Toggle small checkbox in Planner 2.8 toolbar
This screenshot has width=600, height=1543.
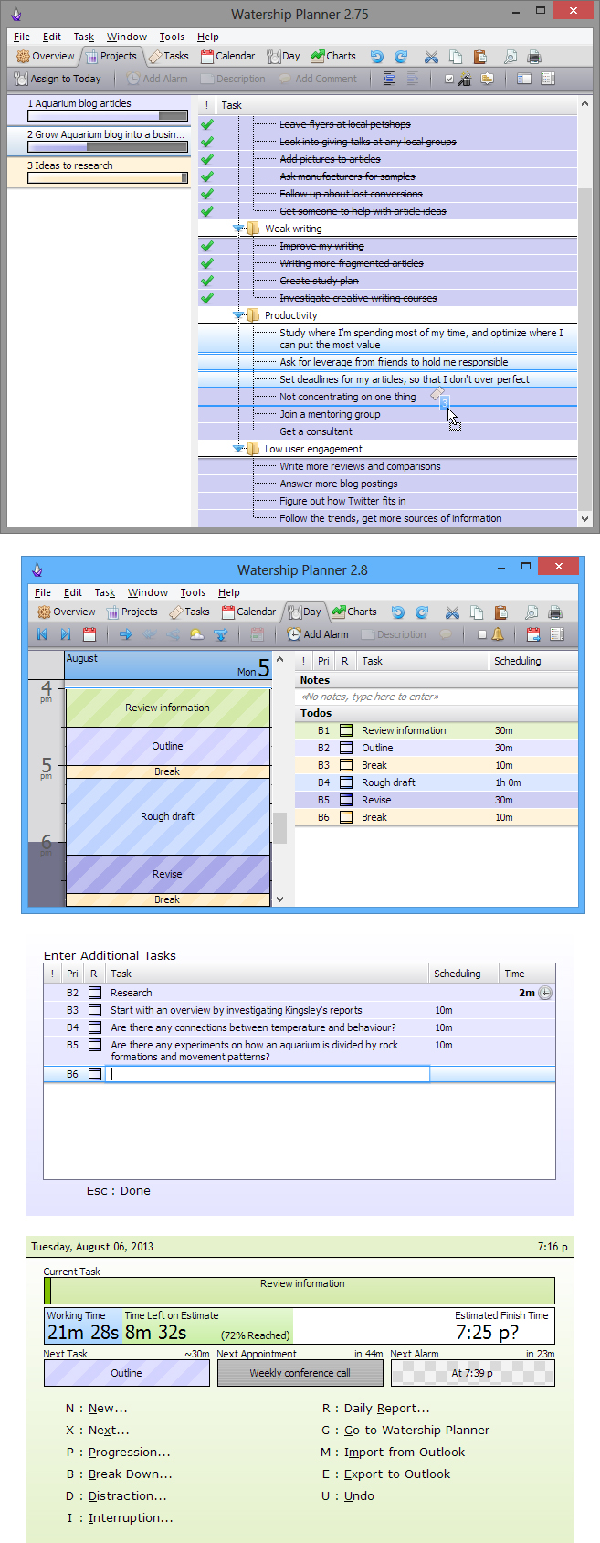[x=482, y=634]
